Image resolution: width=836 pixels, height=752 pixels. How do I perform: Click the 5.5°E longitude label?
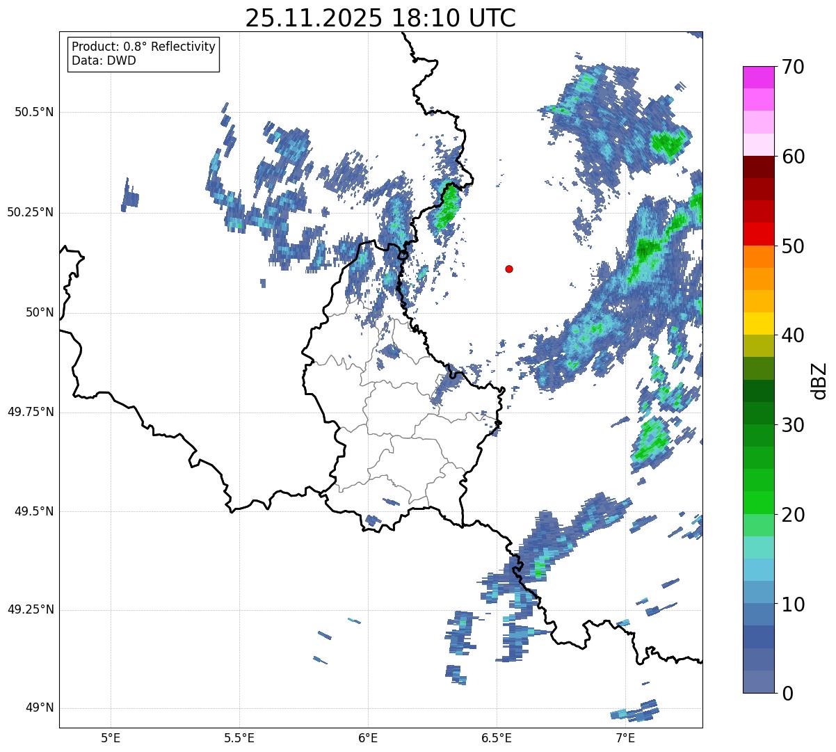(x=239, y=737)
